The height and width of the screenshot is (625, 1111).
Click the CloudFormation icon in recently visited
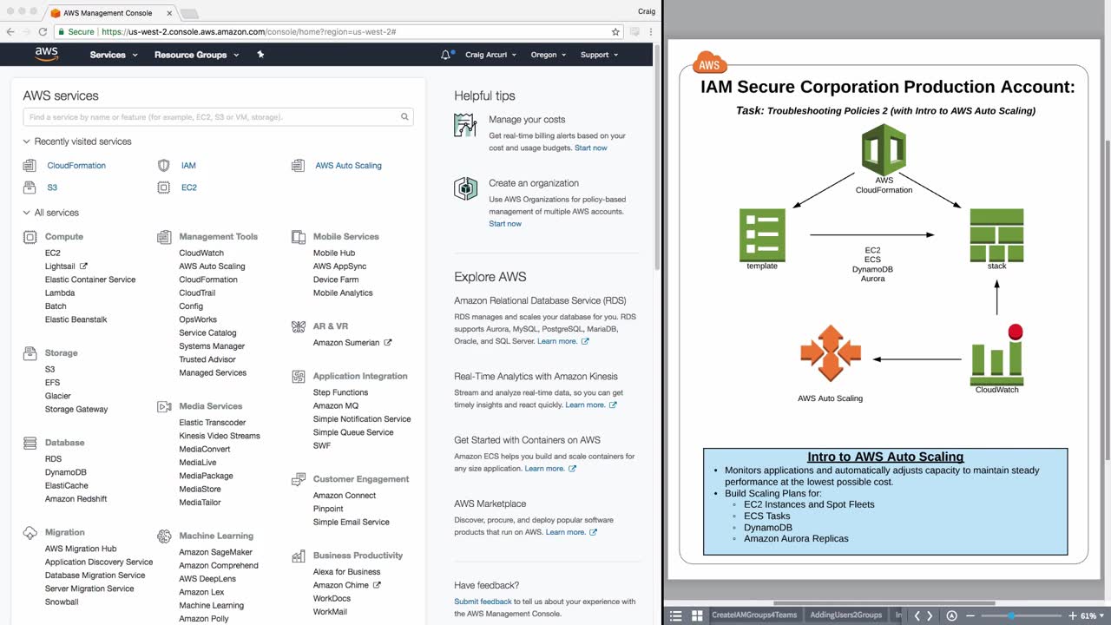30,165
